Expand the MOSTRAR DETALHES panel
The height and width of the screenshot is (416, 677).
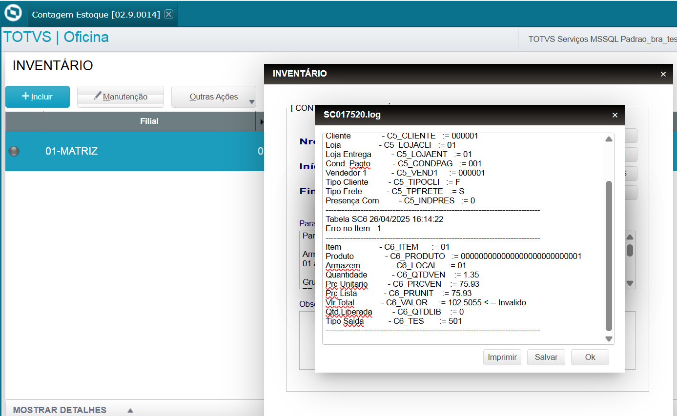tap(73, 410)
